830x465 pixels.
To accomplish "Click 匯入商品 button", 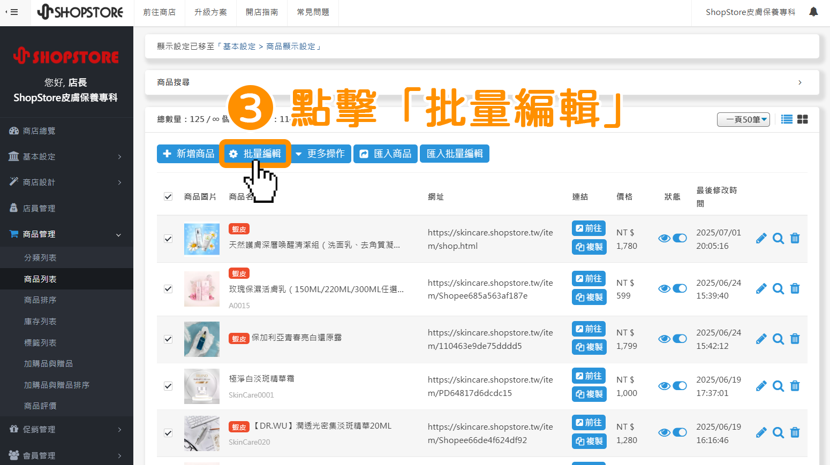I will point(386,154).
